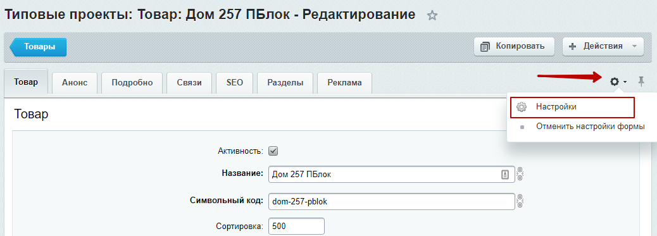Focus the Символьный код input field
This screenshot has height=236, width=657.
coord(391,202)
